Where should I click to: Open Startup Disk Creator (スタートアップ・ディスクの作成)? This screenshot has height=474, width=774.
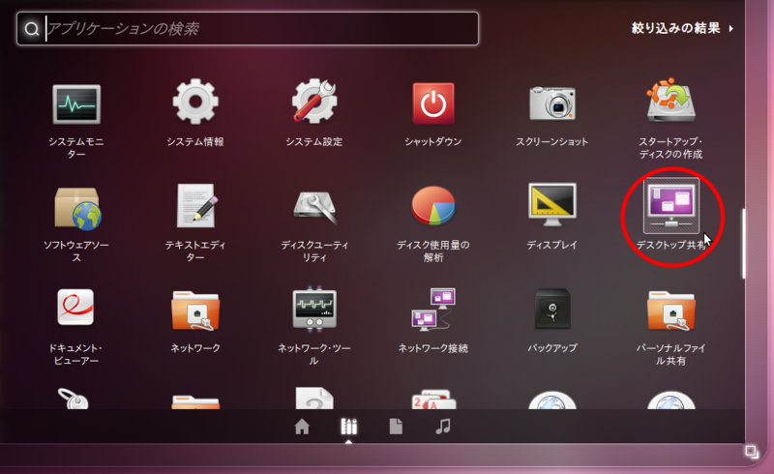click(x=670, y=101)
